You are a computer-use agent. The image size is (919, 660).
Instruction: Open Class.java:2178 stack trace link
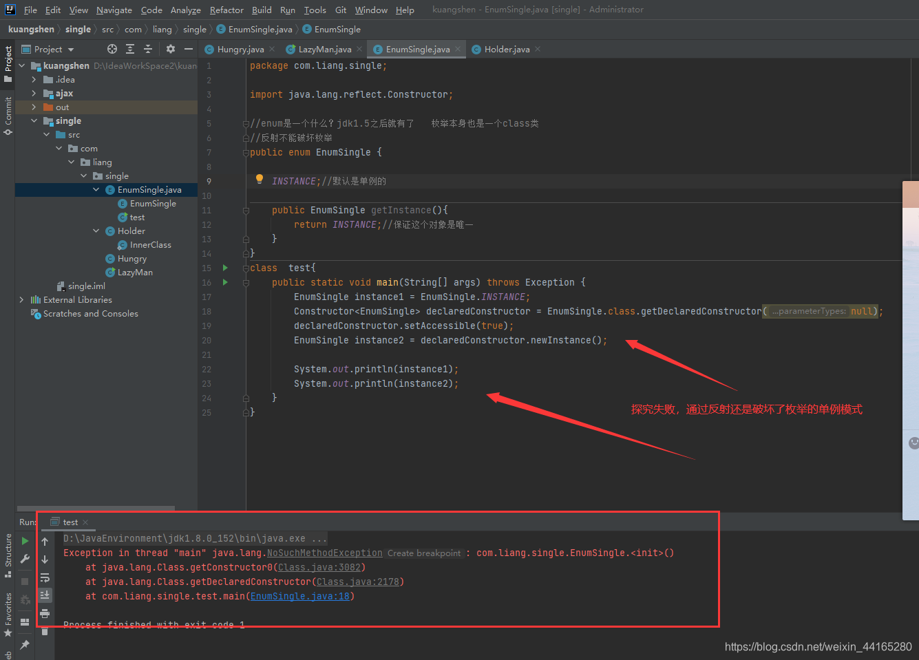358,582
